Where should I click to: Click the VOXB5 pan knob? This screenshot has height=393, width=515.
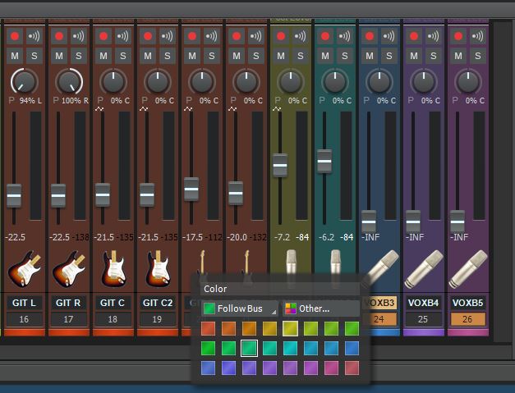point(468,81)
